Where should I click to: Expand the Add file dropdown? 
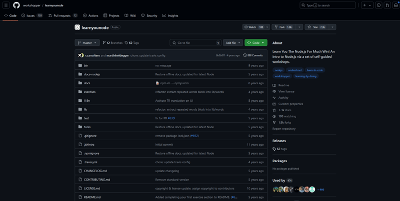click(232, 43)
